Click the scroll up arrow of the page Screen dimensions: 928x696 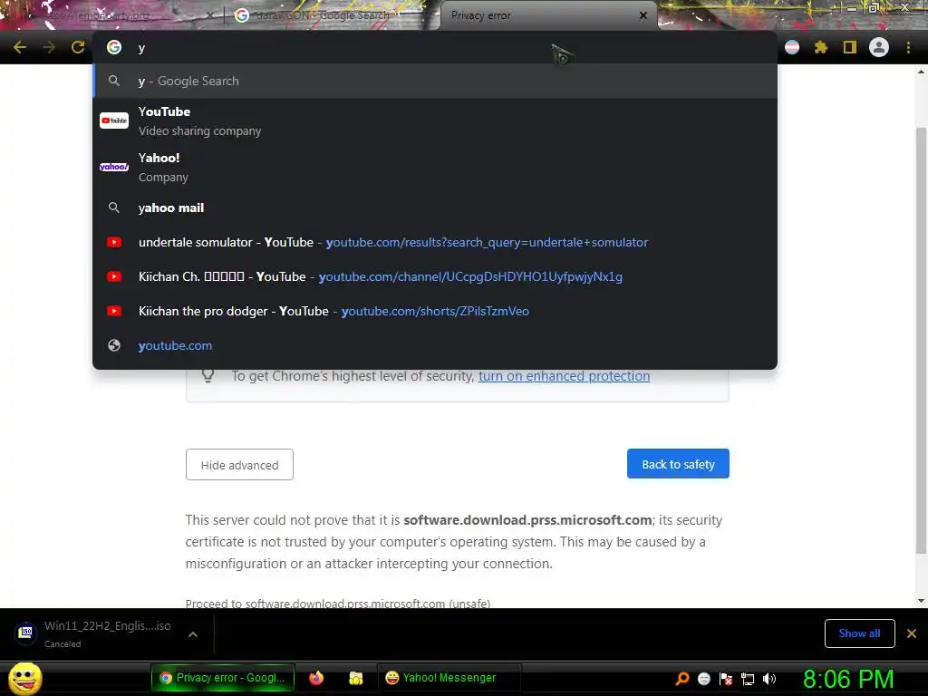pos(921,72)
